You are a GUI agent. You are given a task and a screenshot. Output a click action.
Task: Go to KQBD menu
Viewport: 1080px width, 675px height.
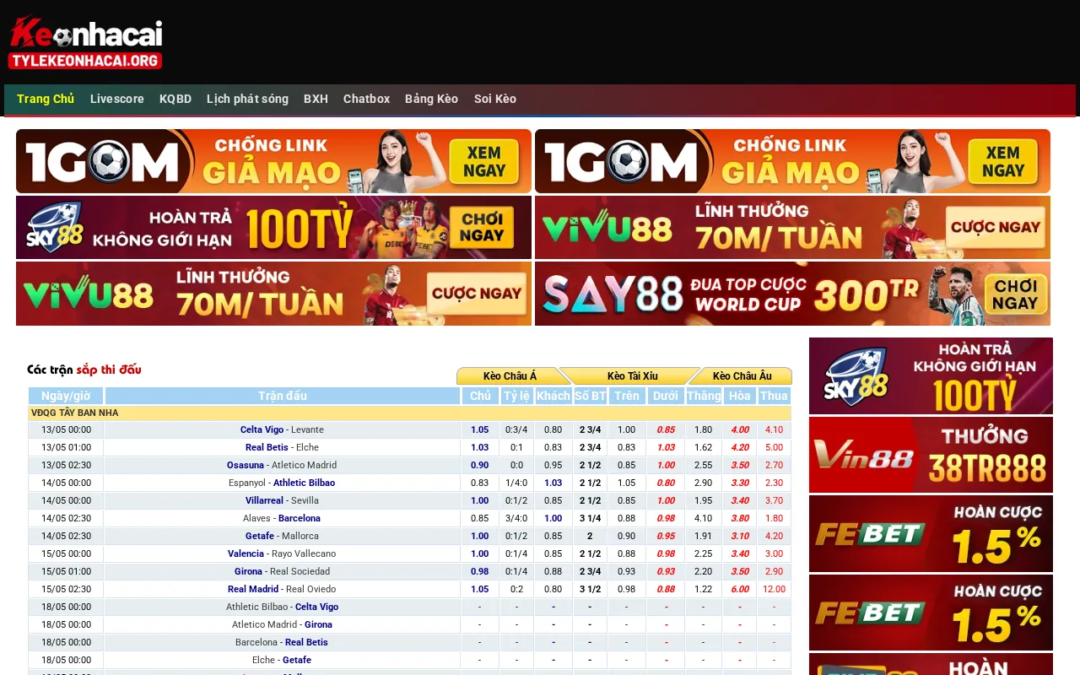point(175,99)
